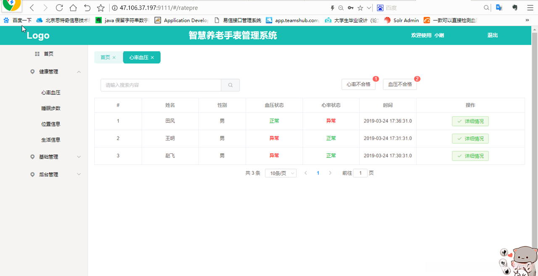Viewport: 538px width, 276px height.
Task: Click the 后台管理 pin icon
Action: point(32,174)
